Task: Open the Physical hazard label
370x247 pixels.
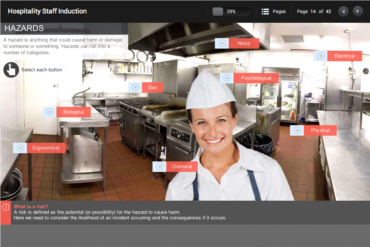Action: tap(320, 130)
